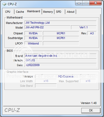View the About tab

(x=70, y=12)
